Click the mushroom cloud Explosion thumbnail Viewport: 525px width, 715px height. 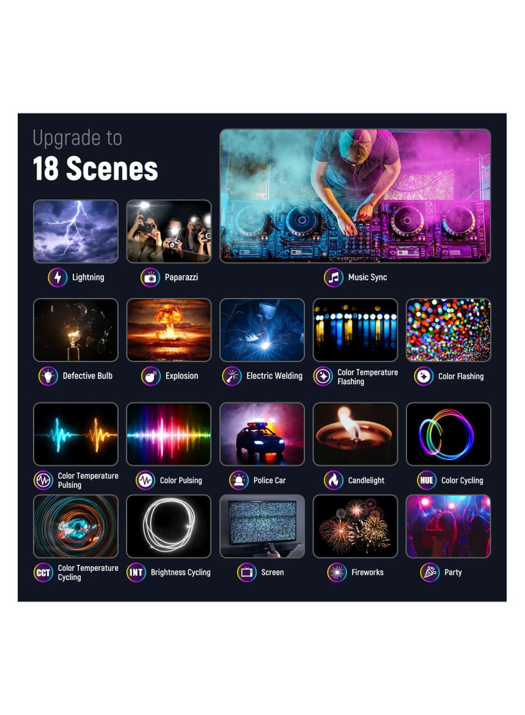click(169, 330)
